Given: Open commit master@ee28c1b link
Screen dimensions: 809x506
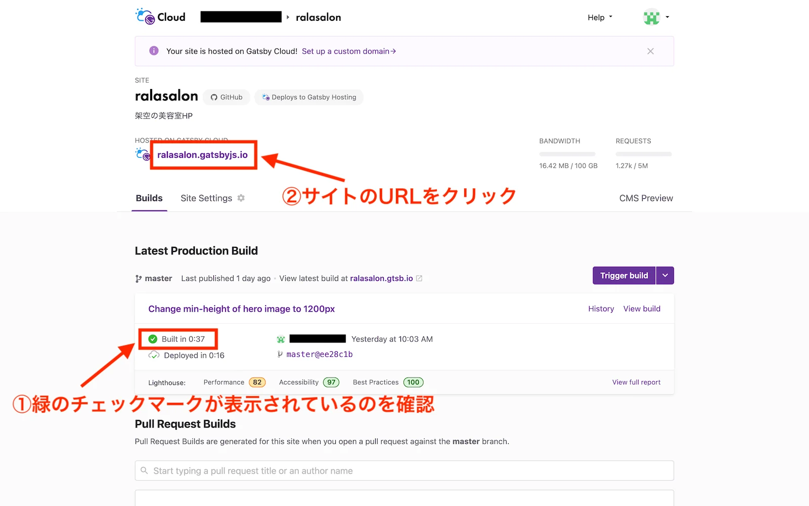Looking at the screenshot, I should (x=320, y=354).
